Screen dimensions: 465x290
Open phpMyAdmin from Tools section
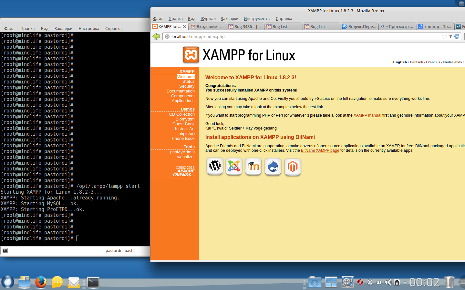[182, 152]
